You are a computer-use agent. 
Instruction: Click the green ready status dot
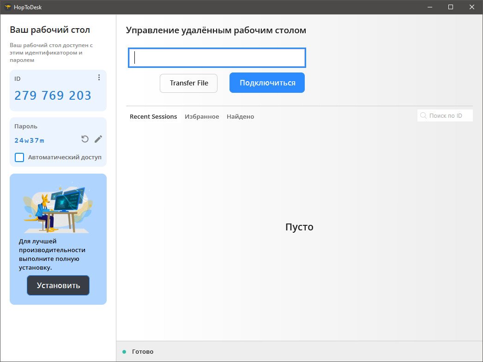(x=125, y=351)
